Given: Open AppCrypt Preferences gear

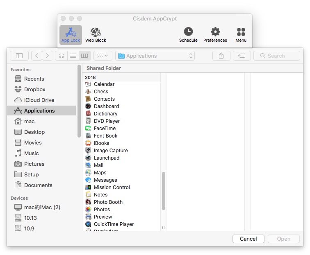Looking at the screenshot, I should coord(215,35).
